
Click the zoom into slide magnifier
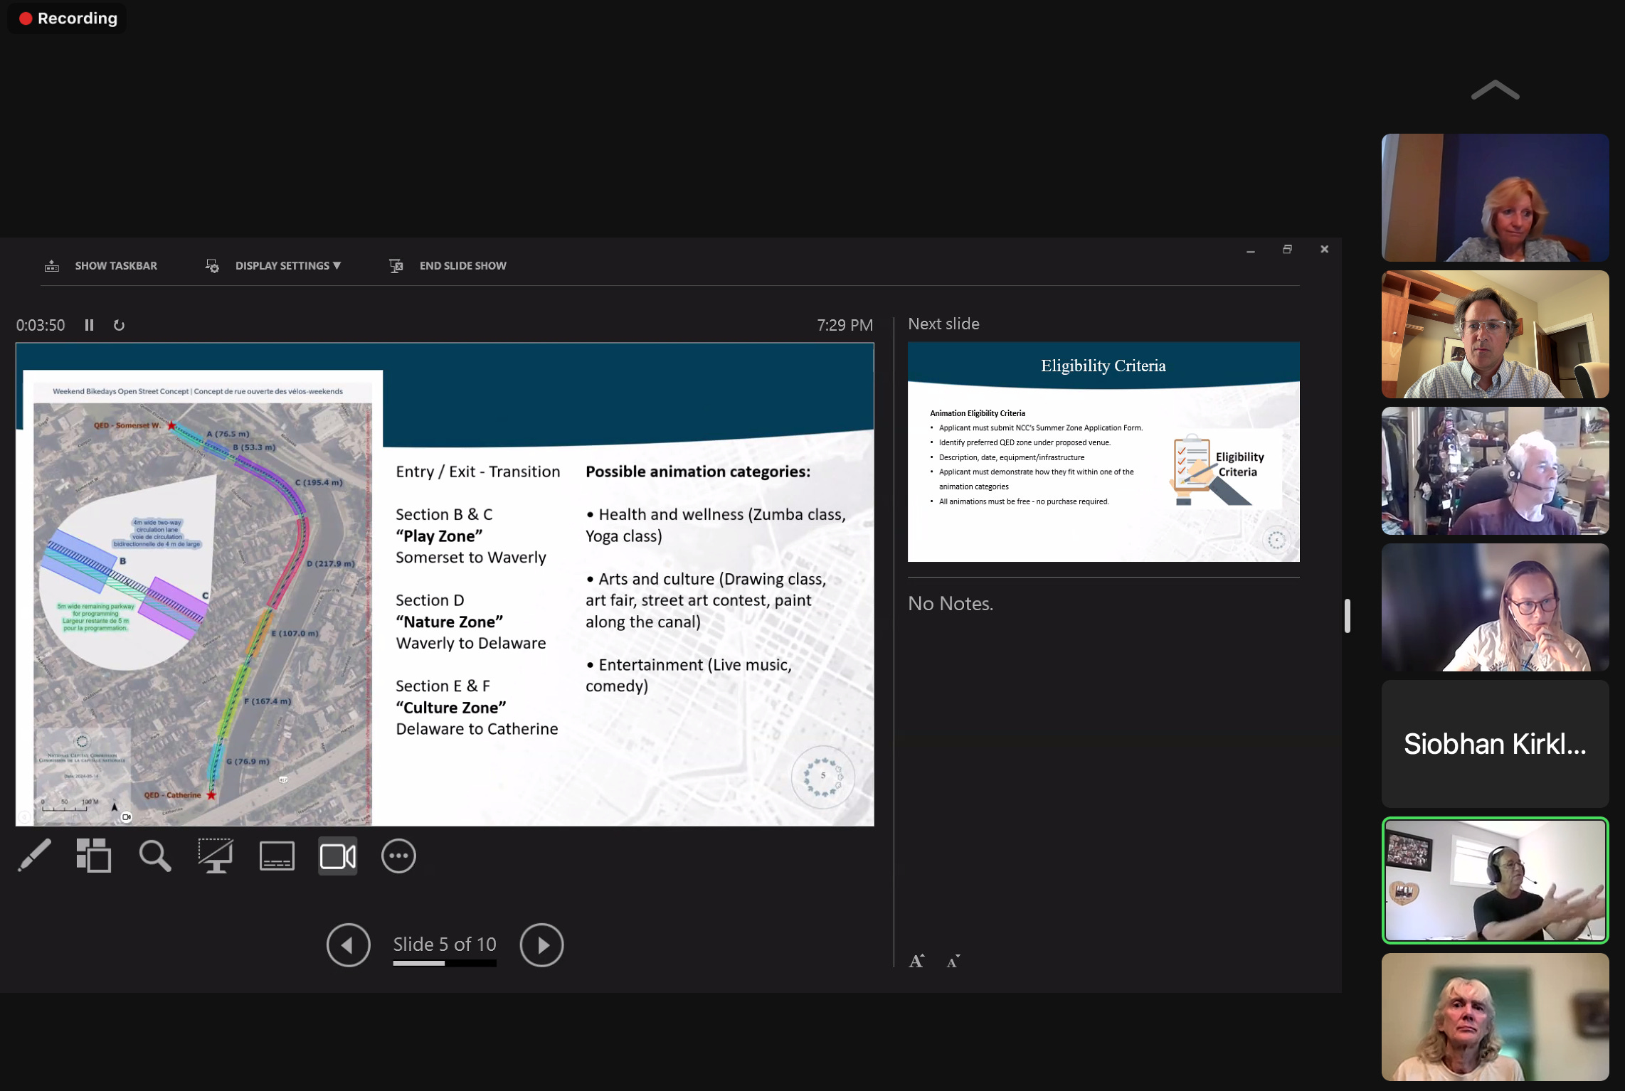coord(154,856)
